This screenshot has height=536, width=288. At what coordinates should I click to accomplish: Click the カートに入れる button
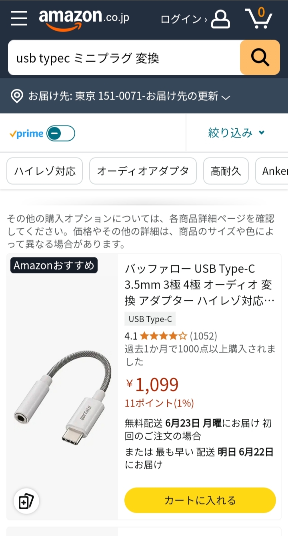200,500
